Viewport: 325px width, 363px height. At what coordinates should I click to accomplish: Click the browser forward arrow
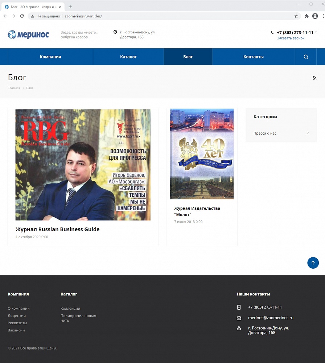click(x=13, y=16)
